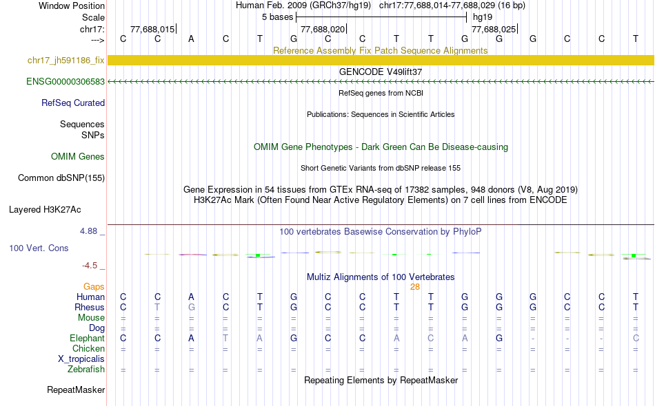655x406 pixels.
Task: Click the Window Position label
Action: tap(72, 6)
